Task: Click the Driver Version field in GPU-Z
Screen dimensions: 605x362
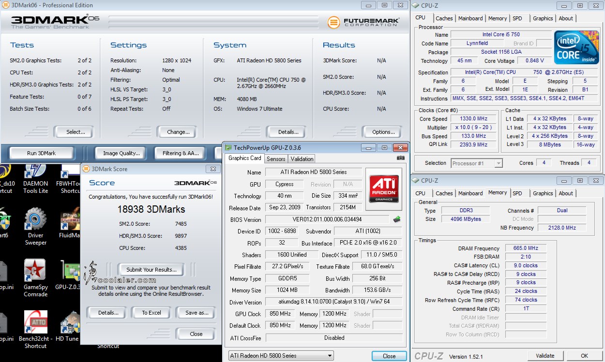Action: pos(334,302)
